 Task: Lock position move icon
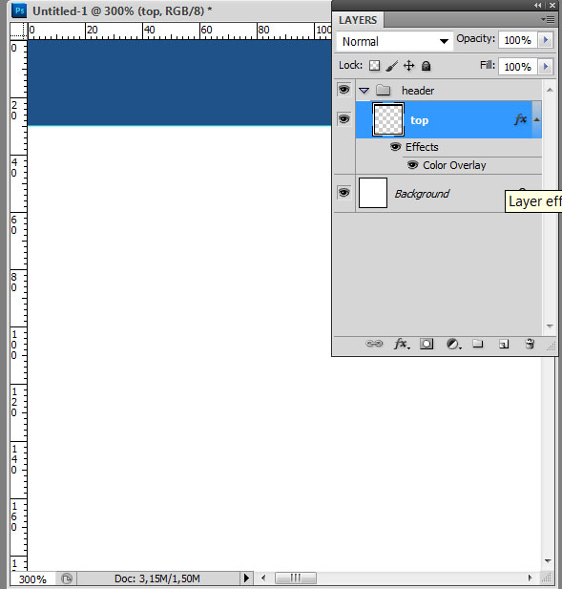tap(408, 66)
